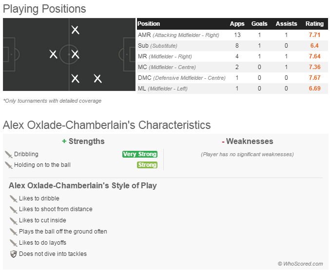Sort table by Apps column header

point(237,24)
